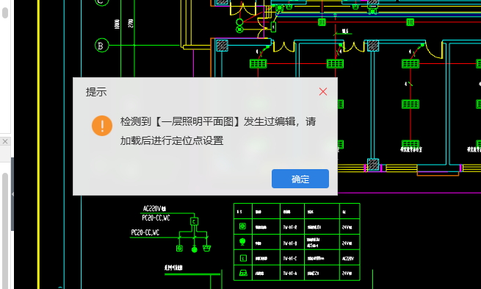Click the round lamp symbol in the legend table

click(242, 242)
